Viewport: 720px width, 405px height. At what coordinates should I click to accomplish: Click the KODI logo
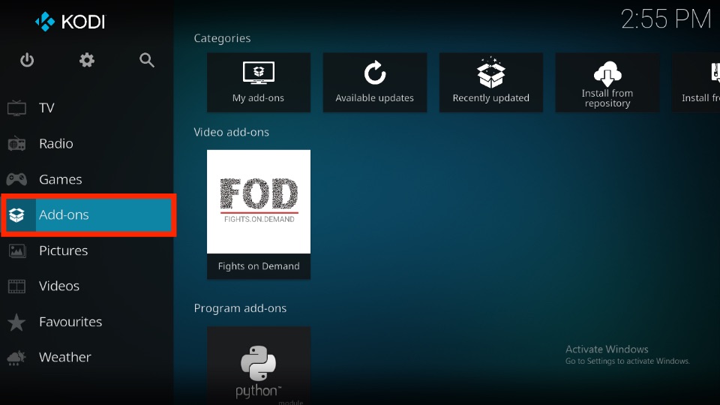pos(70,22)
